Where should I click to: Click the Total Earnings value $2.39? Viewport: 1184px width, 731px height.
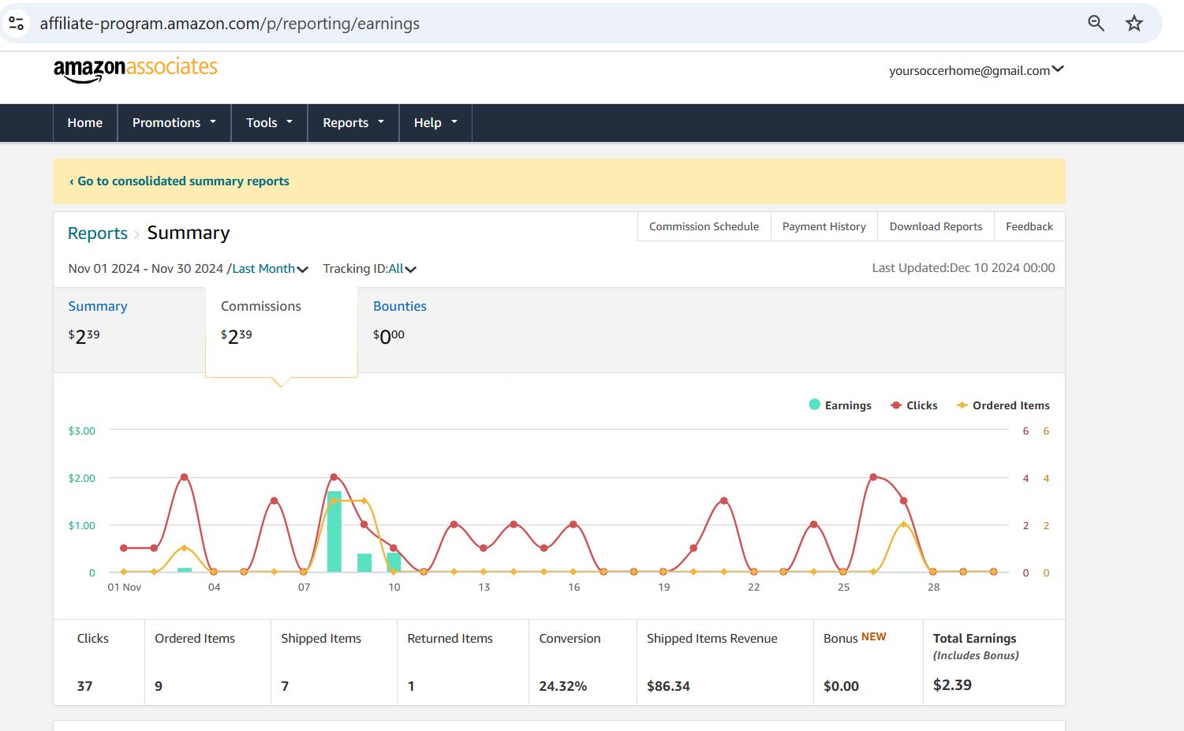pyautogui.click(x=952, y=684)
